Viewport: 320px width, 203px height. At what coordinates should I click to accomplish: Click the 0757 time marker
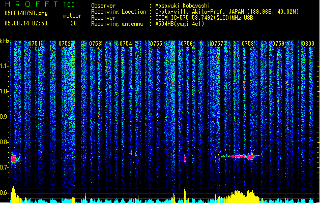tap(217, 44)
